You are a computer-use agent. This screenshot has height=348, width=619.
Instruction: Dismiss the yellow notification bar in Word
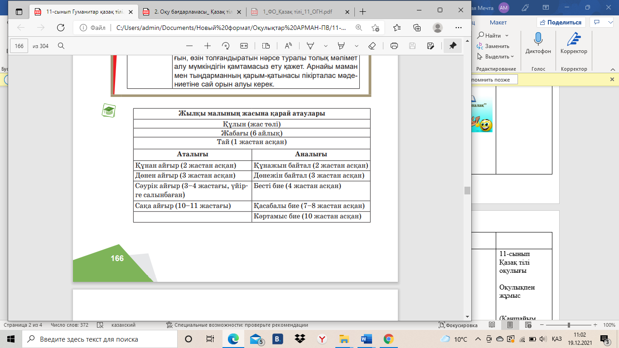tap(612, 79)
